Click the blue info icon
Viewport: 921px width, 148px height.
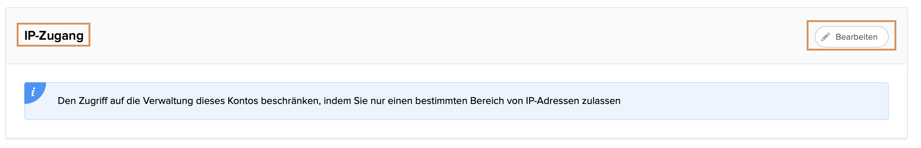tap(33, 92)
